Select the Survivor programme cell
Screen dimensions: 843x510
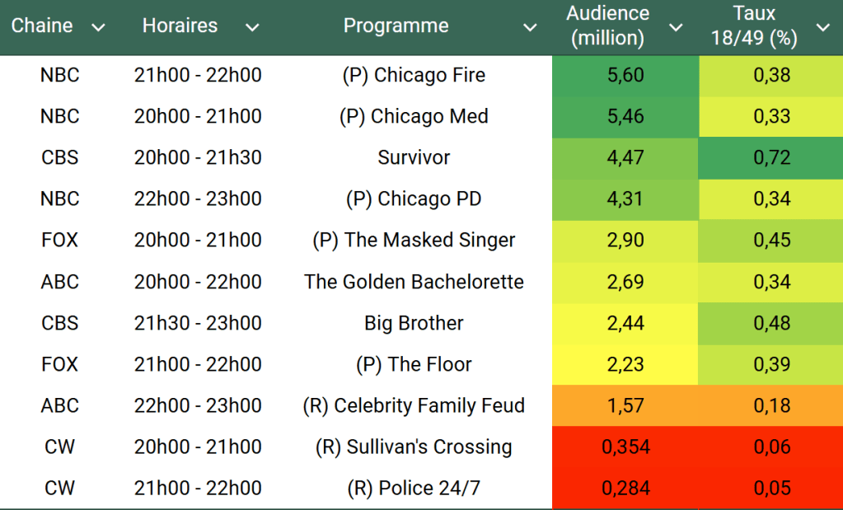click(414, 157)
